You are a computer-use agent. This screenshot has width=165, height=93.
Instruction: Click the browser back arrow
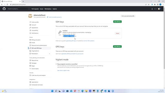[x=2, y=4]
